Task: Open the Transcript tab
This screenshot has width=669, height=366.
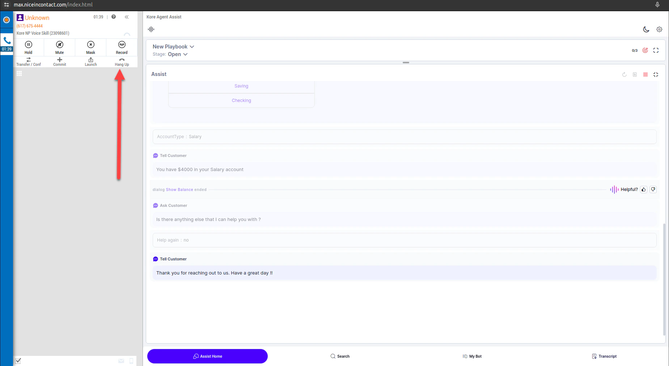Action: 604,356
